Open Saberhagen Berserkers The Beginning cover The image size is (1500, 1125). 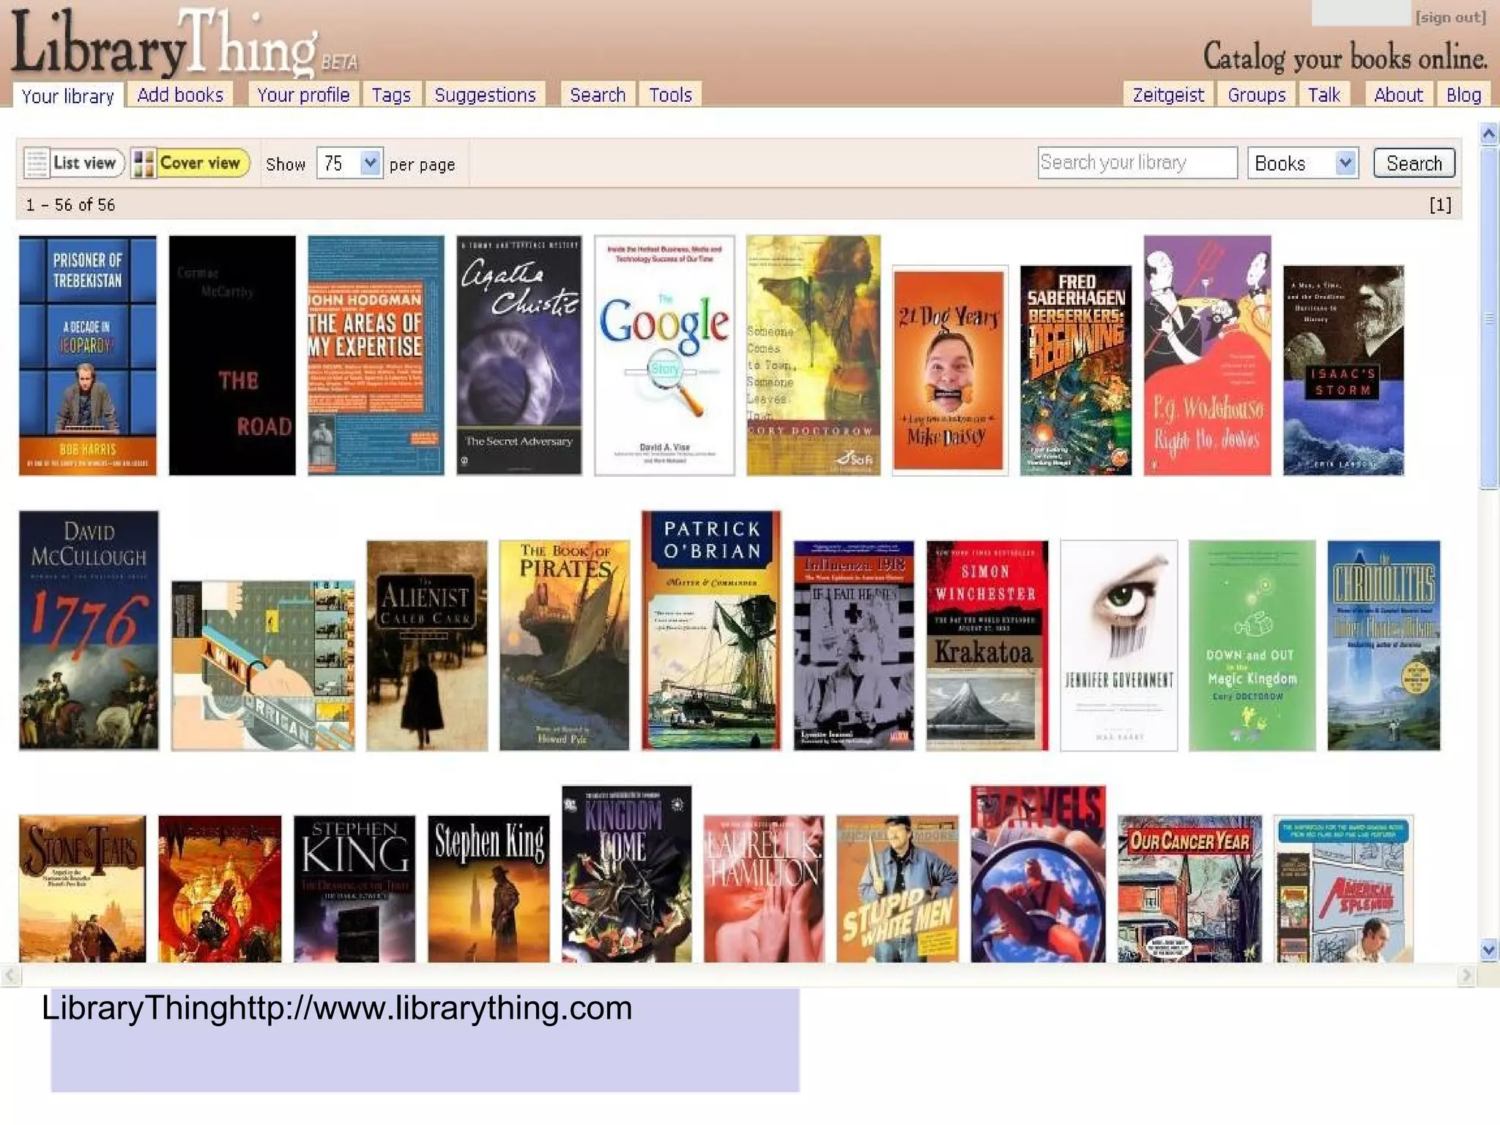(1076, 371)
